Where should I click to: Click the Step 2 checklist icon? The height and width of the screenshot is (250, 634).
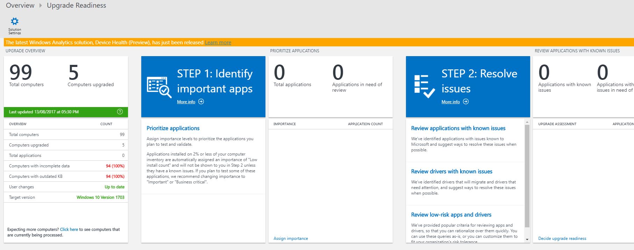coord(424,86)
